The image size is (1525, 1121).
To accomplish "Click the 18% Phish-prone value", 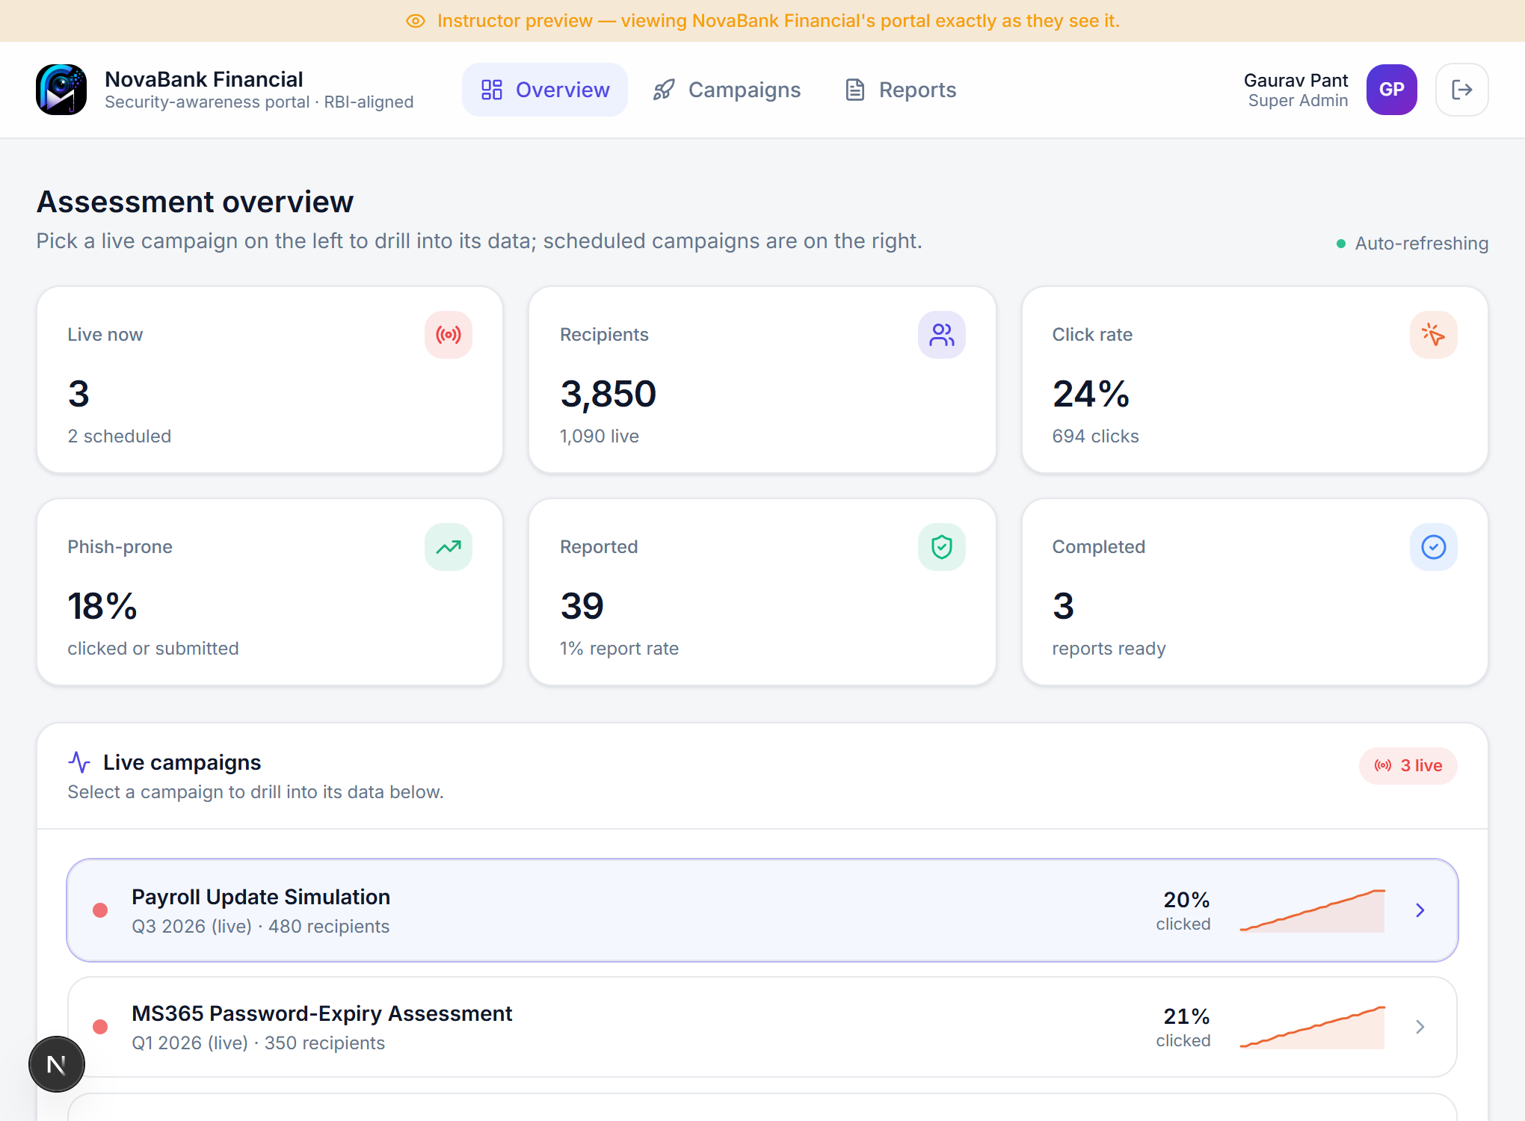I will point(102,606).
